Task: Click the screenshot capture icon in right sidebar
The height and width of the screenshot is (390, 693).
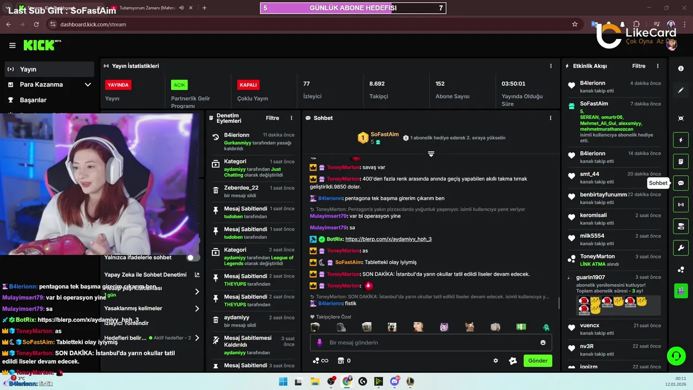Action: 681,118
